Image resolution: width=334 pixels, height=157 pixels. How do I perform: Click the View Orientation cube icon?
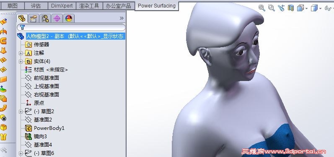[x=300, y=8]
